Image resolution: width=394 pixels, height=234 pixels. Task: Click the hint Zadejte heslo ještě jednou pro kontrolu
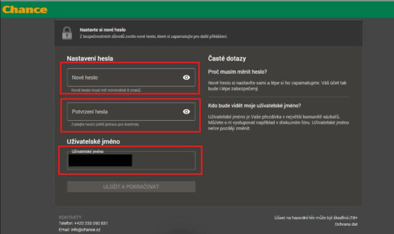(105, 124)
